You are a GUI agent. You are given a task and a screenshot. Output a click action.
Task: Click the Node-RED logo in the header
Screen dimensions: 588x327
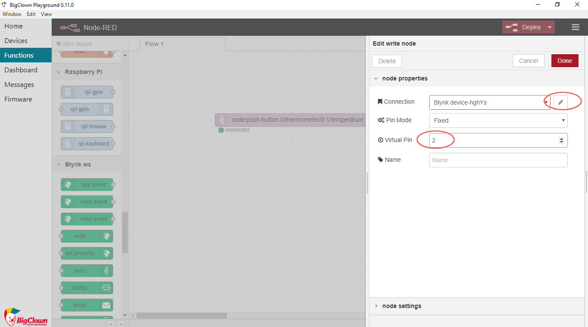tap(70, 28)
